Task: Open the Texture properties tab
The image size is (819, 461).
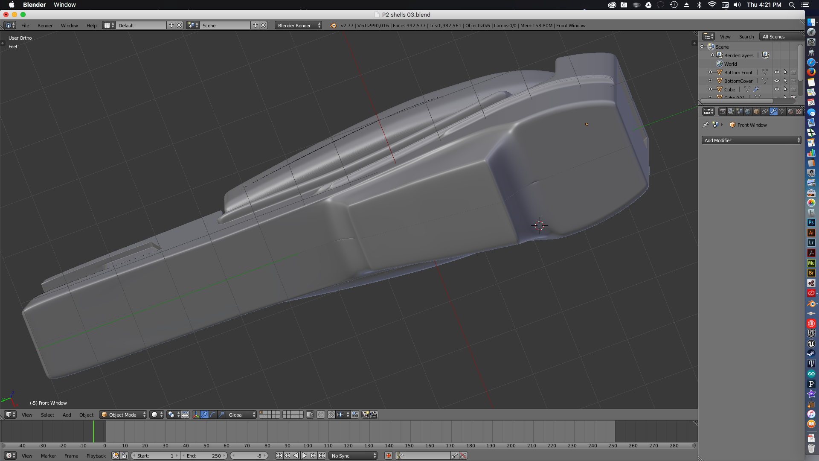Action: pos(799,111)
